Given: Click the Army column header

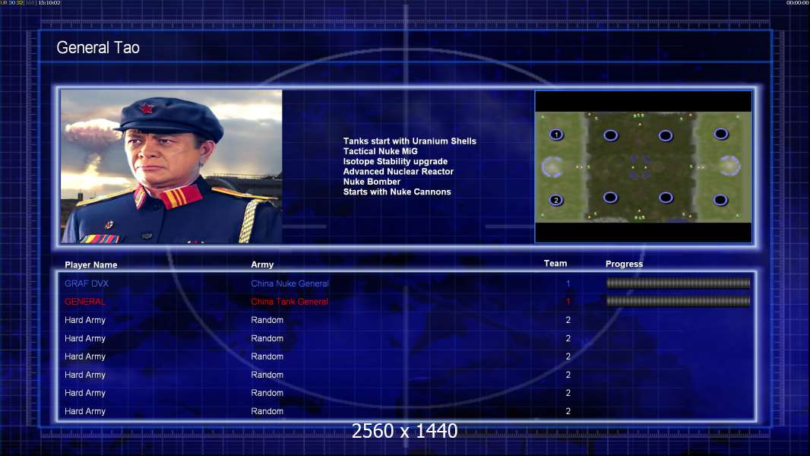Looking at the screenshot, I should pos(262,264).
